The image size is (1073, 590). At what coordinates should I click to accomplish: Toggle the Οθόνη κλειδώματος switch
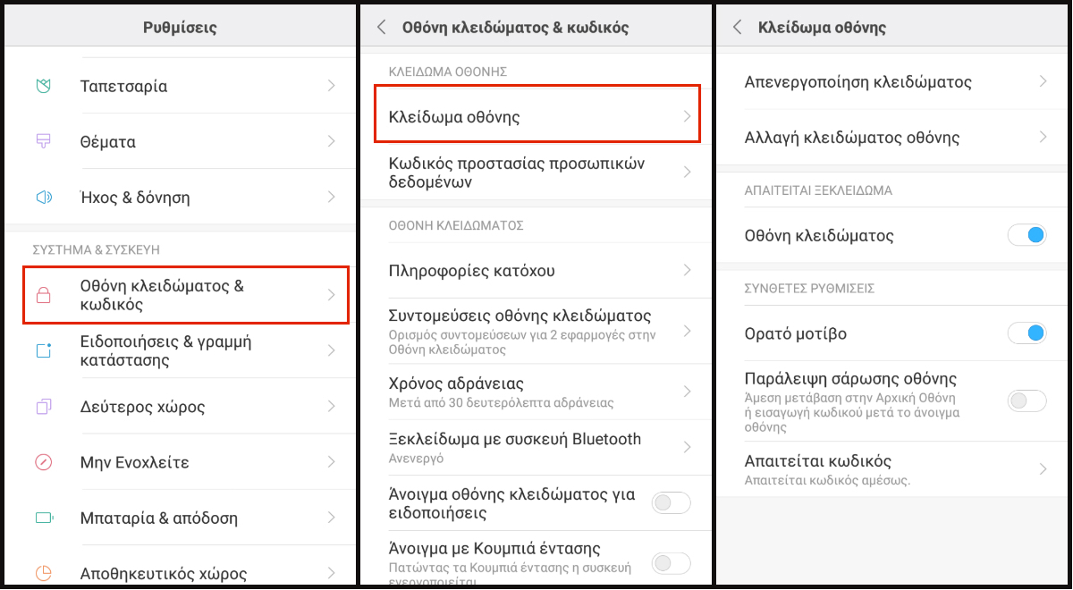click(1027, 235)
